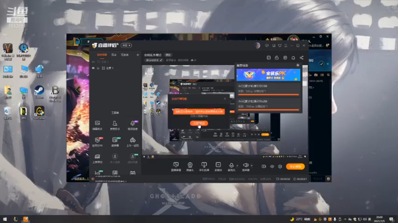This screenshot has height=223, width=398.
Task: Click the left arrow on the background window
Action: [78, 89]
